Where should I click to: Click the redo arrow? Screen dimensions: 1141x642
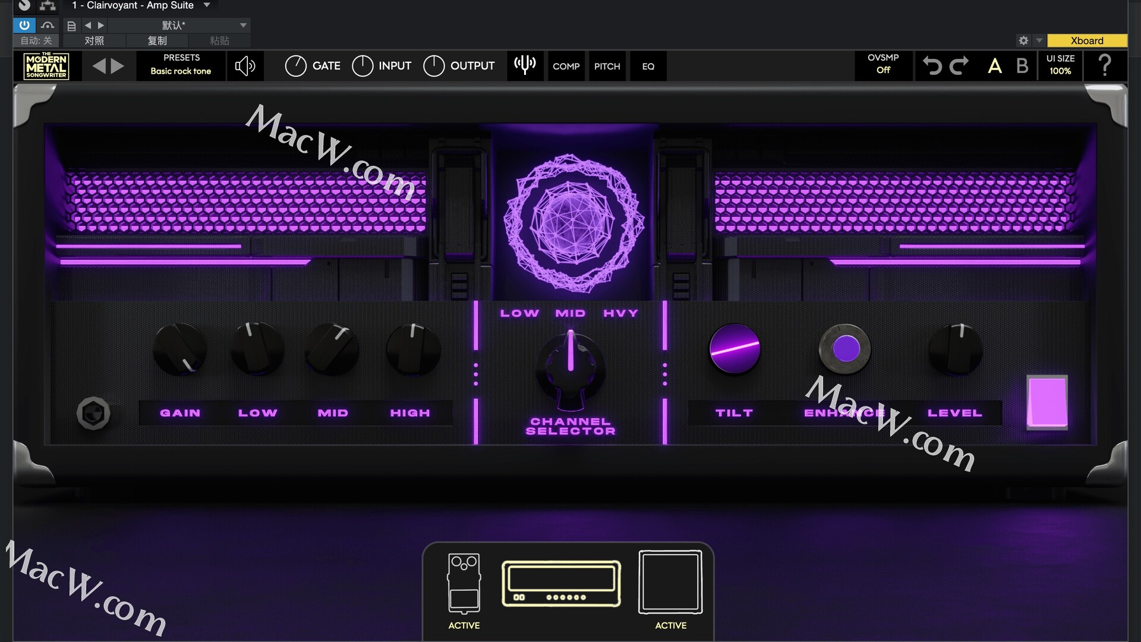[959, 65]
